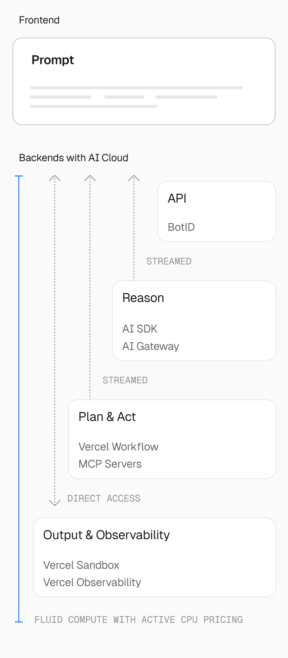The height and width of the screenshot is (658, 288).
Task: Click the longest placeholder text line in Prompt card
Action: [136, 88]
